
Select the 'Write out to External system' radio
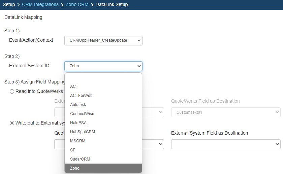pos(12,123)
